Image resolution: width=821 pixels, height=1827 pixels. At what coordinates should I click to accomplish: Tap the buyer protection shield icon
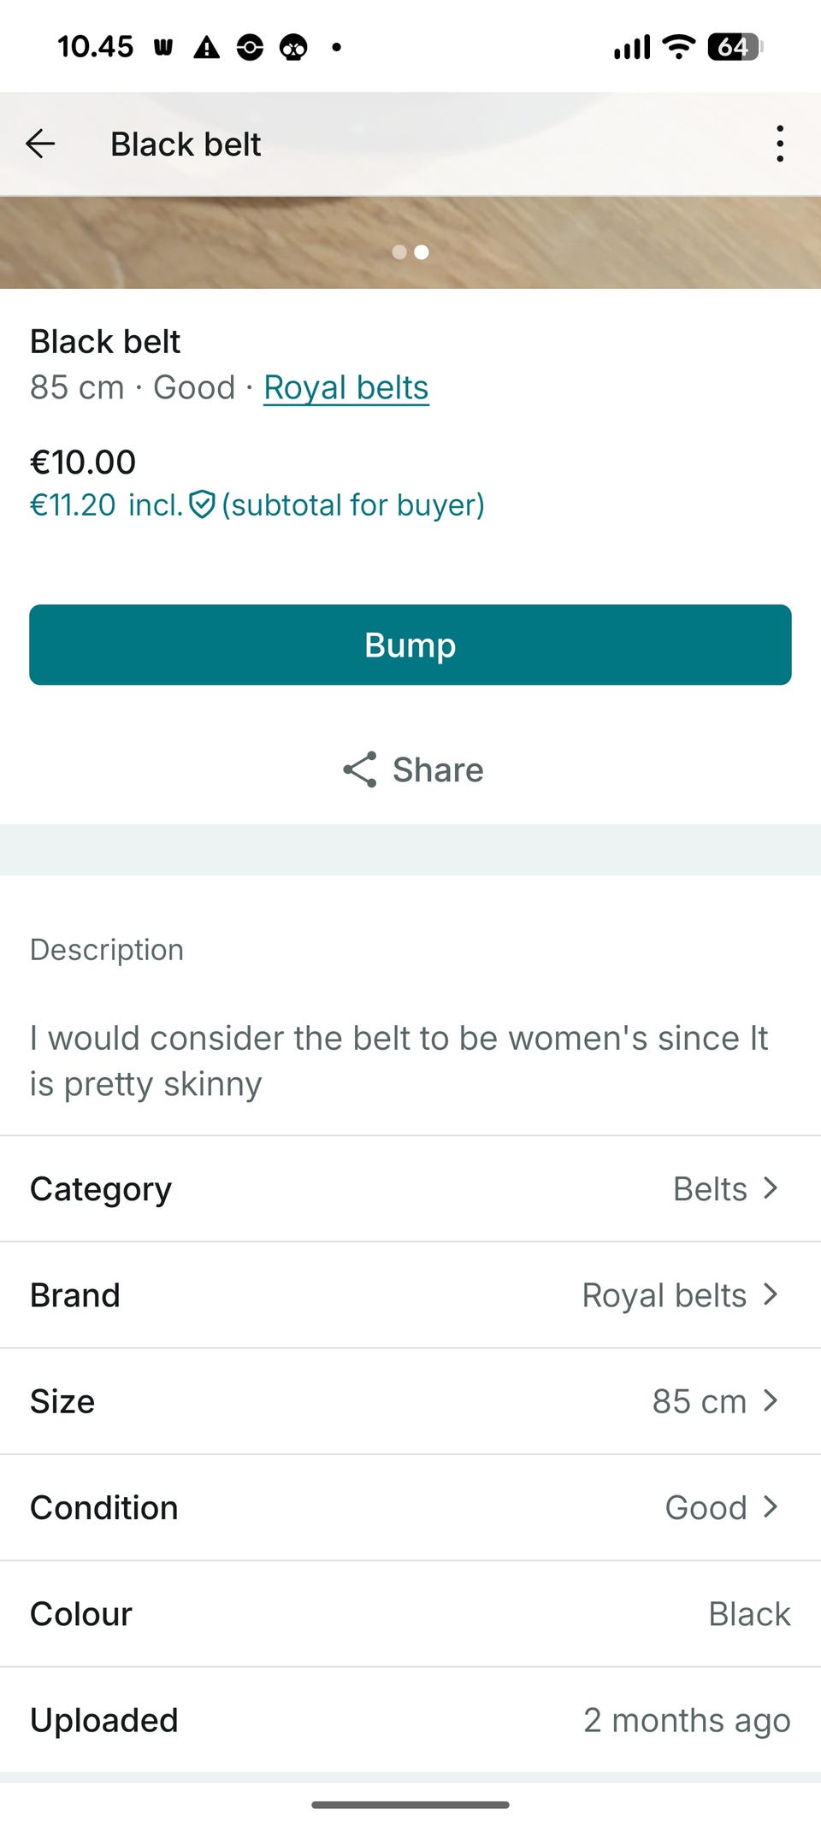pyautogui.click(x=202, y=504)
